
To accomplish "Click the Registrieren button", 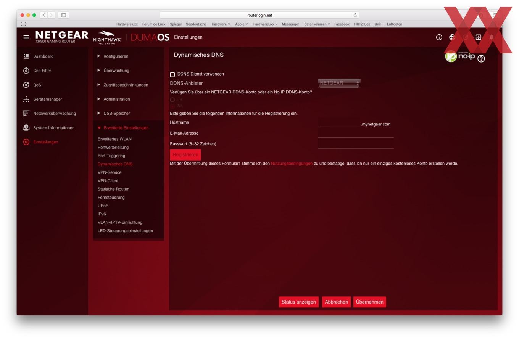I will (x=185, y=155).
